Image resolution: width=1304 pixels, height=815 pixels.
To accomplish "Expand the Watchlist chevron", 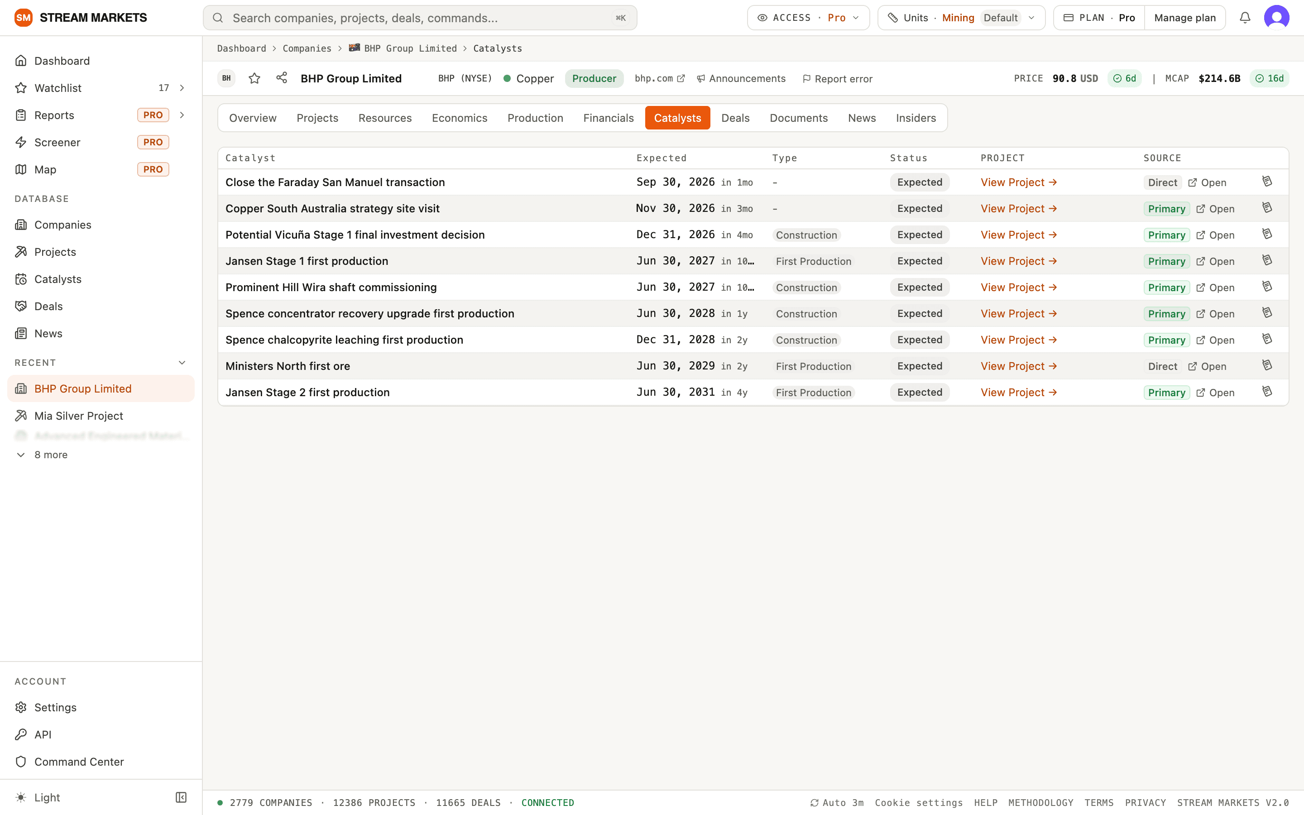I will point(182,88).
